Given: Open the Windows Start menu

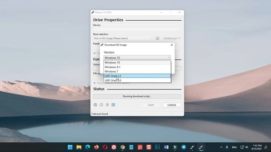Looking at the screenshot, I should coord(70,147).
